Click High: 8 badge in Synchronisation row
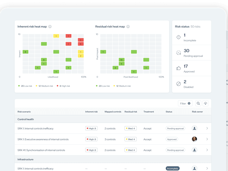This screenshot has height=171, width=228. (x=91, y=150)
